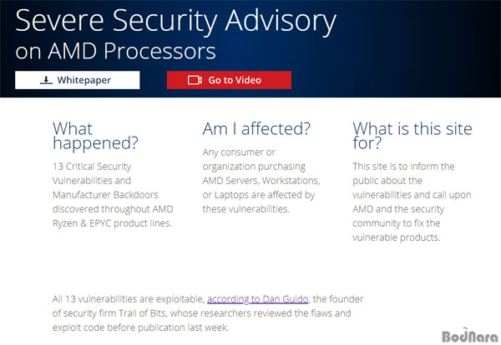
Task: Click the 'Any consumer or organization' paragraph
Action: 261,181
